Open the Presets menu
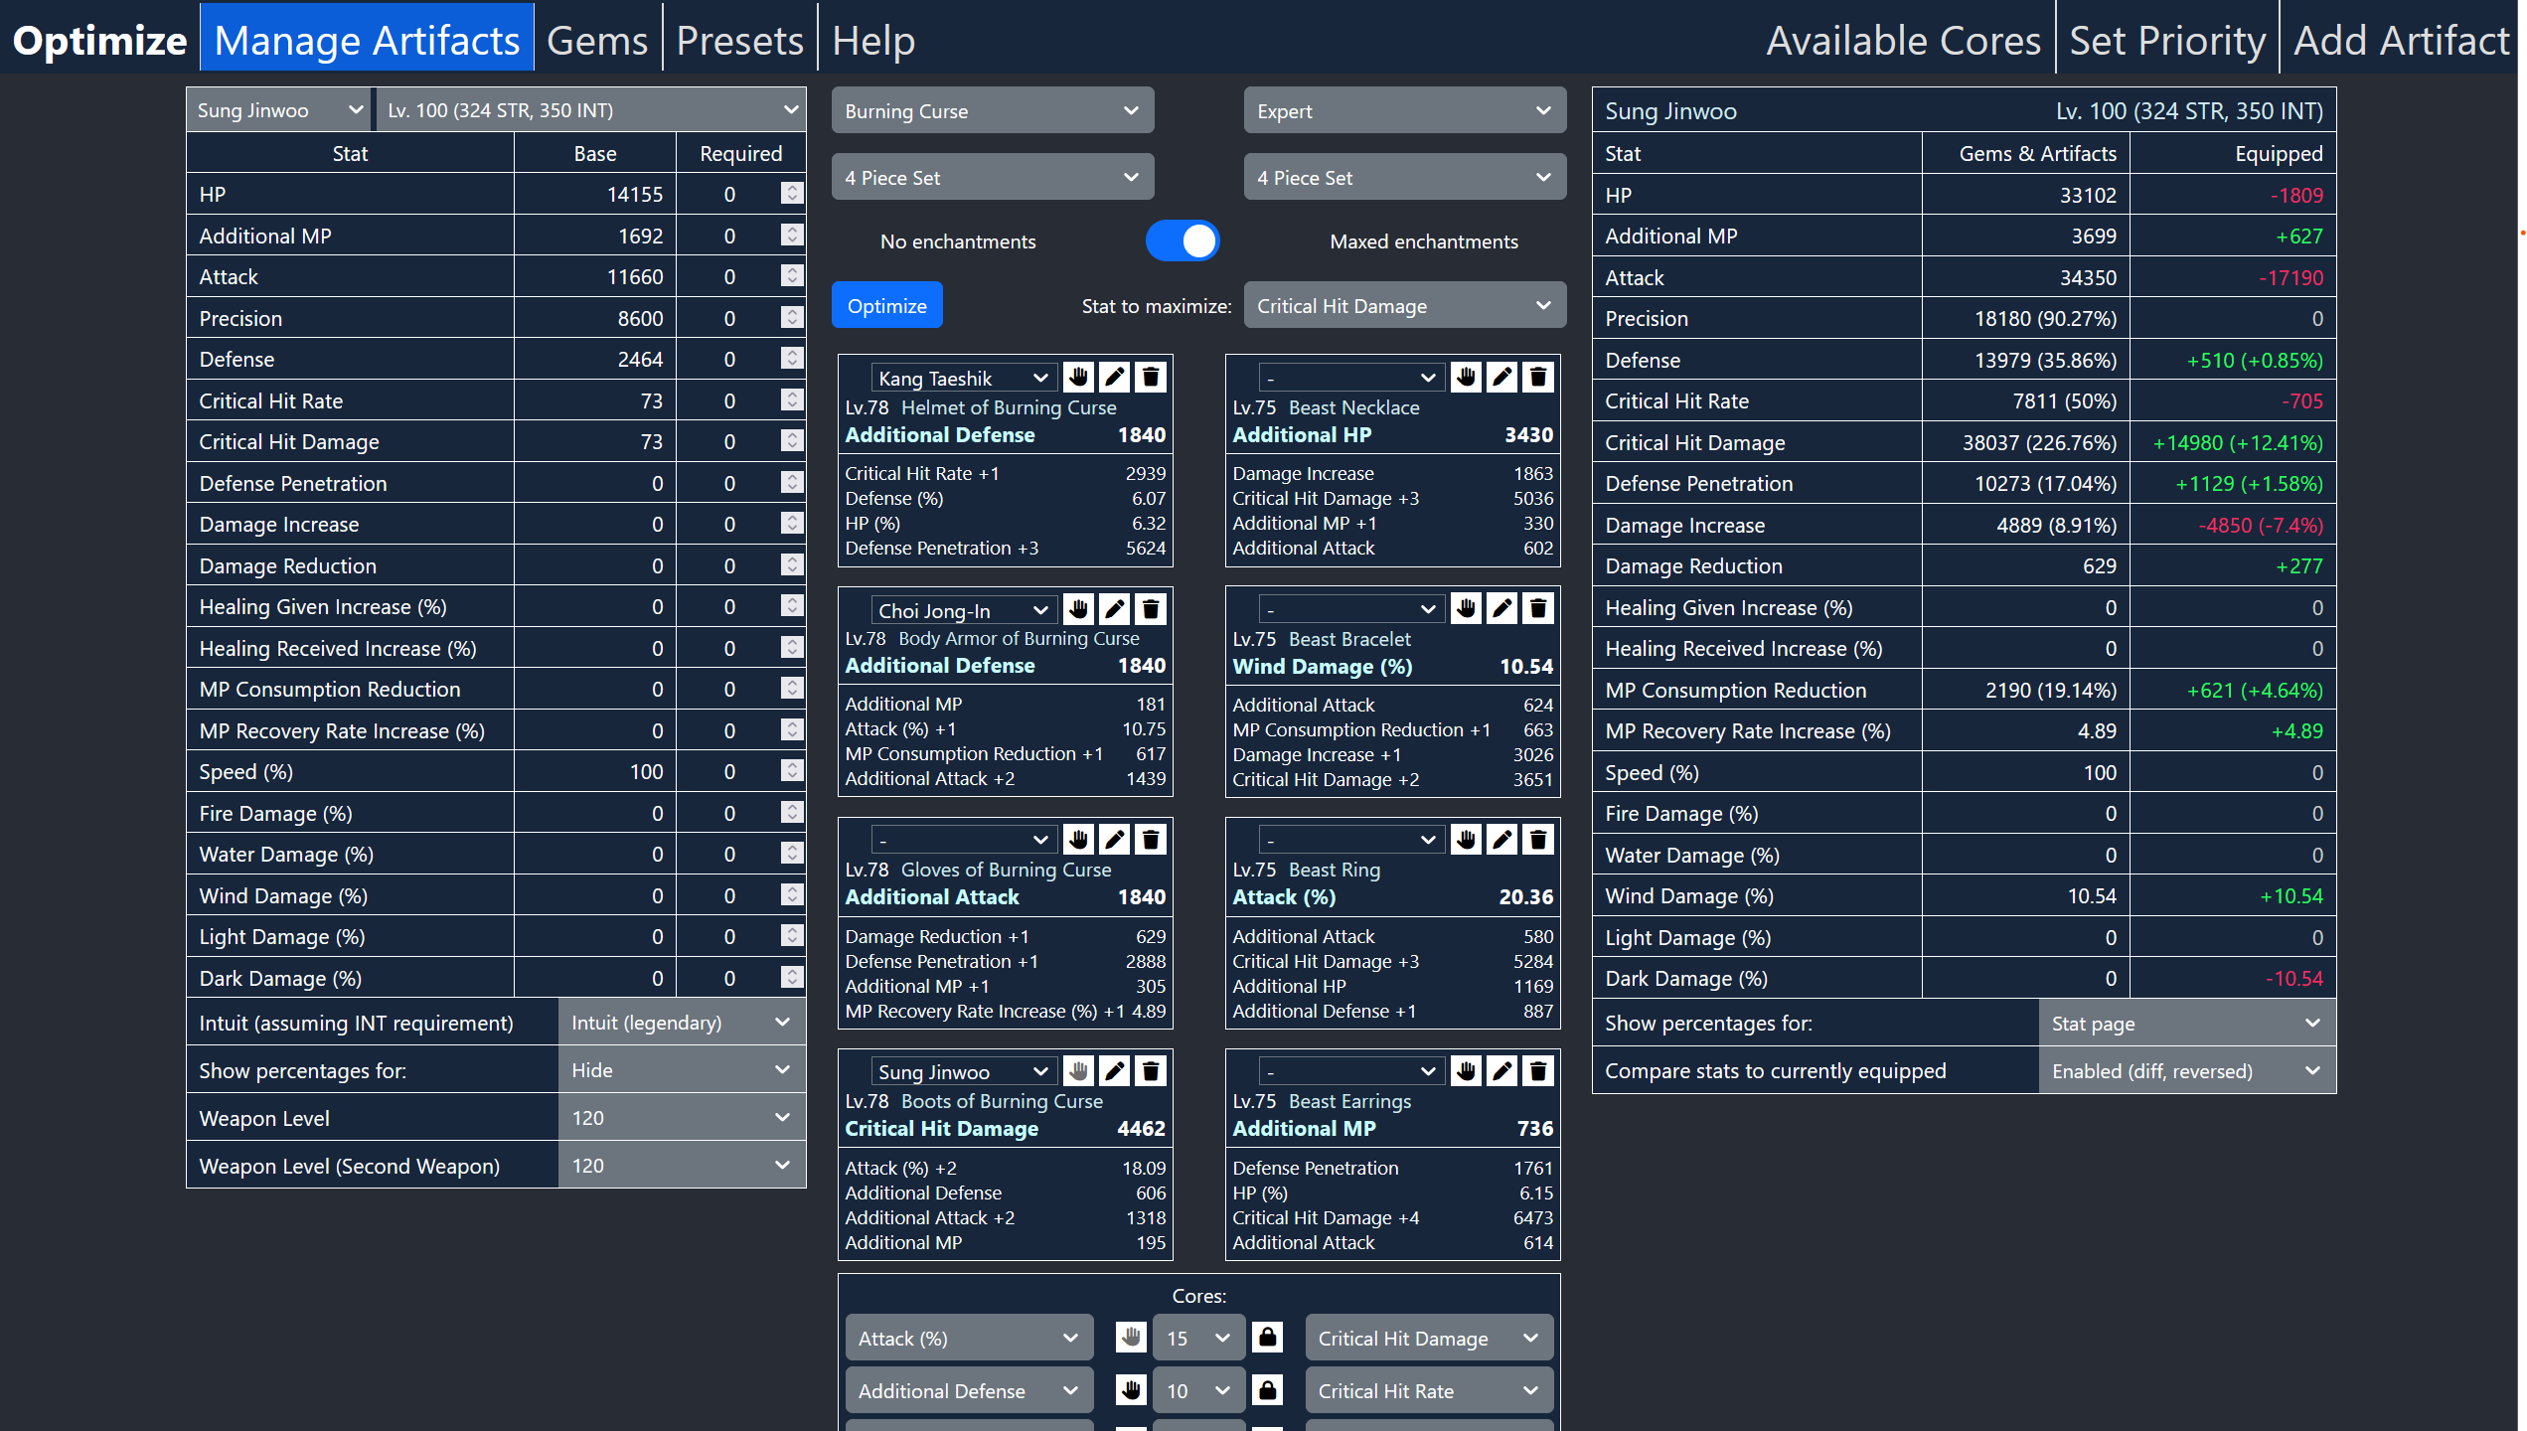 pos(739,39)
